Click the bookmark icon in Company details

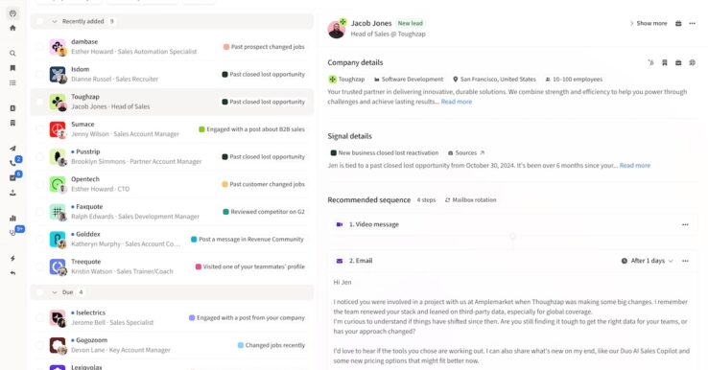665,62
